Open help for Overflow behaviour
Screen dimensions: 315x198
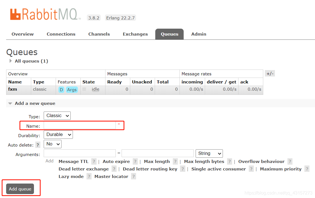290,162
